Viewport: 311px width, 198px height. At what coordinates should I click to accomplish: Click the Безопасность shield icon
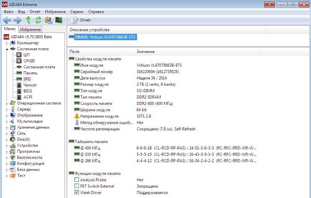13,157
